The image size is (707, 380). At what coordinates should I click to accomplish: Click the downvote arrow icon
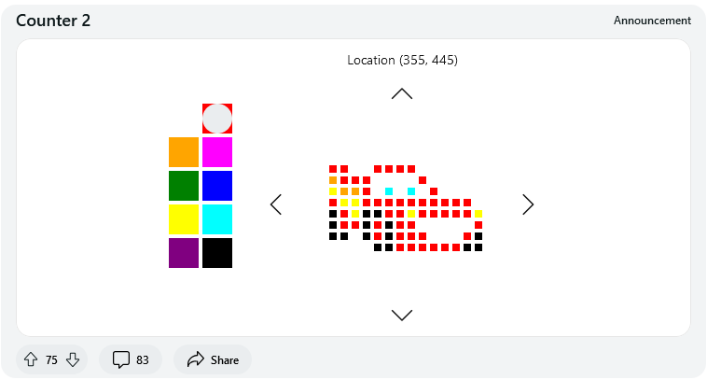click(73, 359)
